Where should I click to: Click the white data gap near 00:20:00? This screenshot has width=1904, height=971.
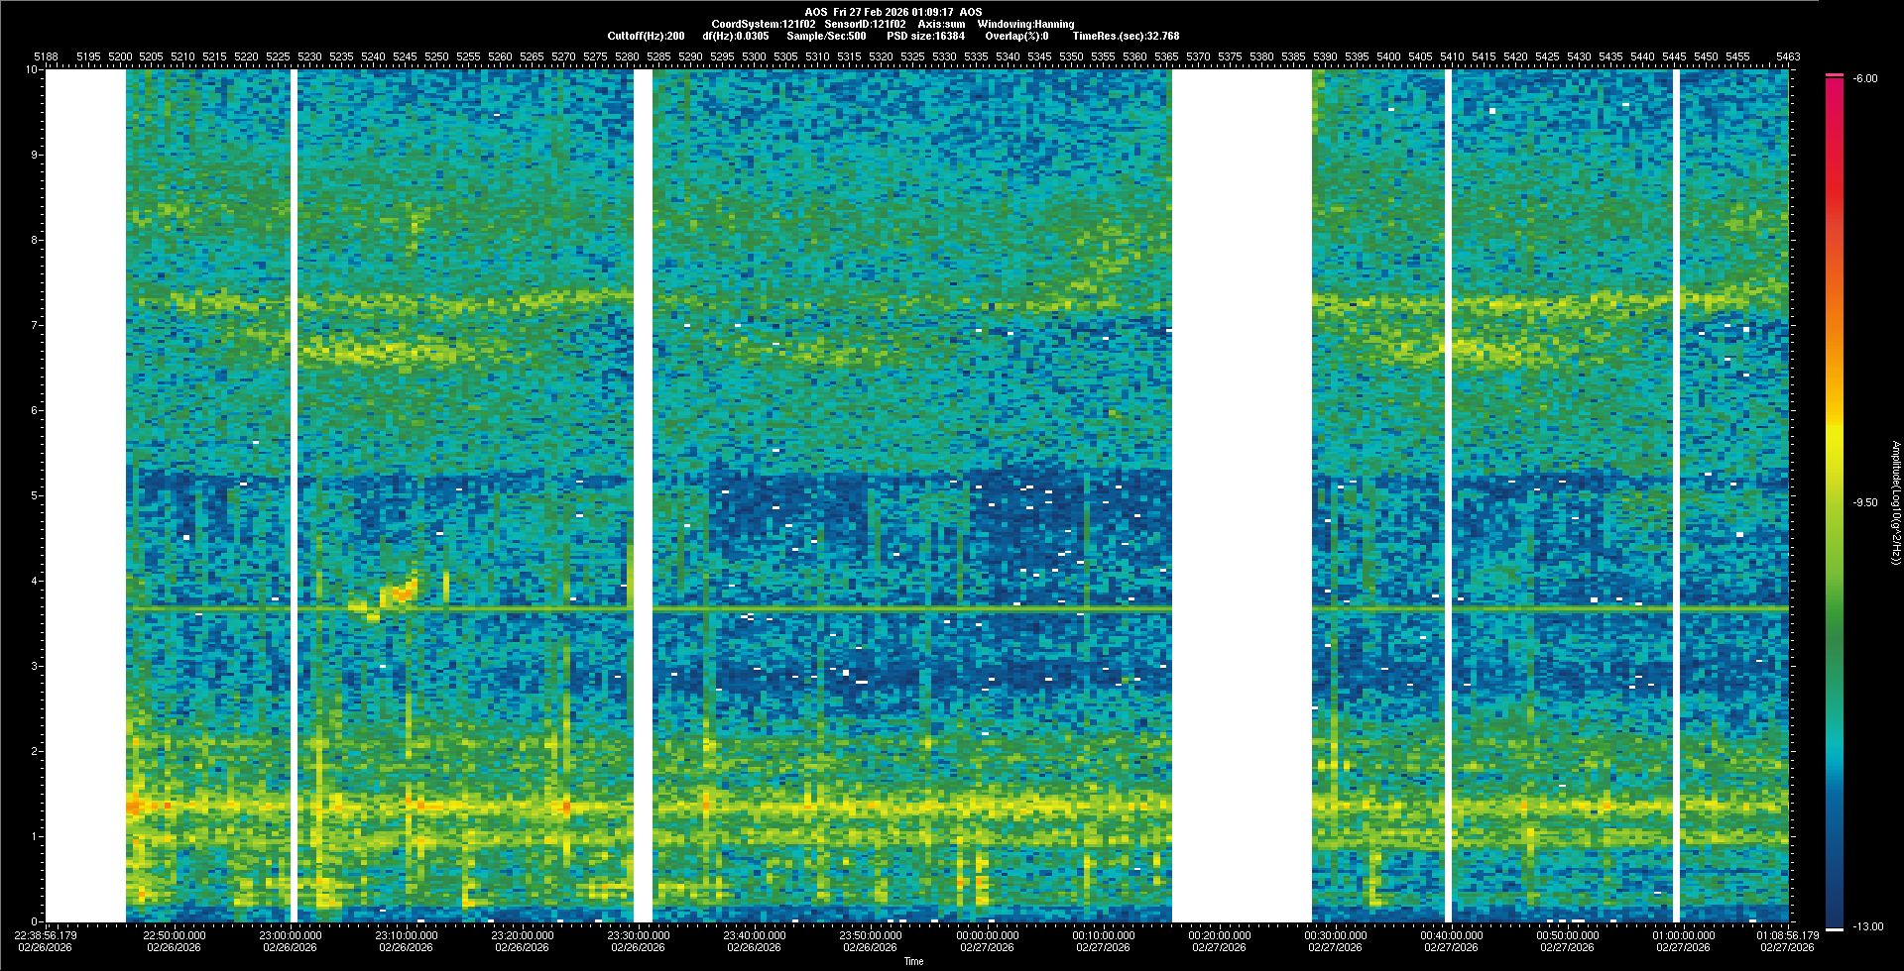[x=1242, y=495]
